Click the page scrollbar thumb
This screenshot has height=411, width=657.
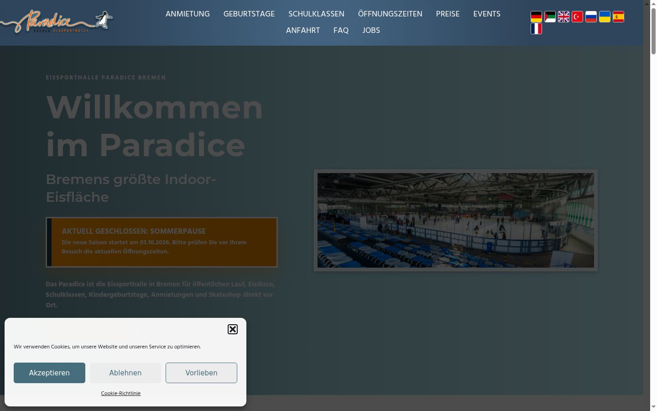point(654,32)
